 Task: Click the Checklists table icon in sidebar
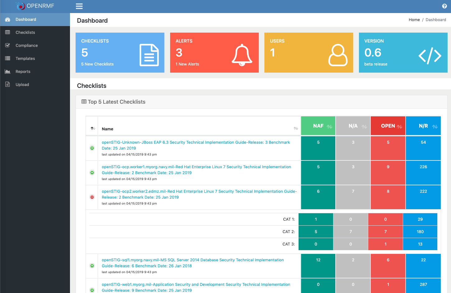tap(8, 32)
